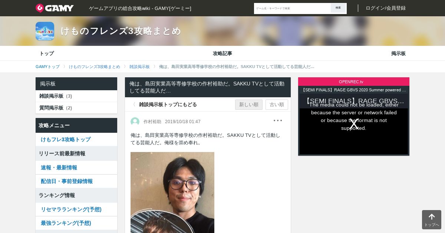Click the 攻略メニュー sidebar header
445x233 pixels.
click(76, 125)
